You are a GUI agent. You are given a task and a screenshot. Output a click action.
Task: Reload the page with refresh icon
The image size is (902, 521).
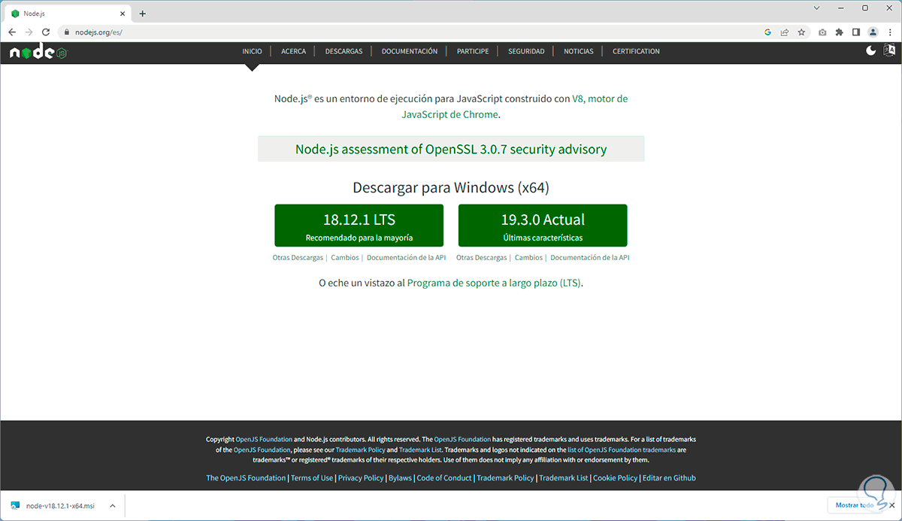tap(46, 32)
